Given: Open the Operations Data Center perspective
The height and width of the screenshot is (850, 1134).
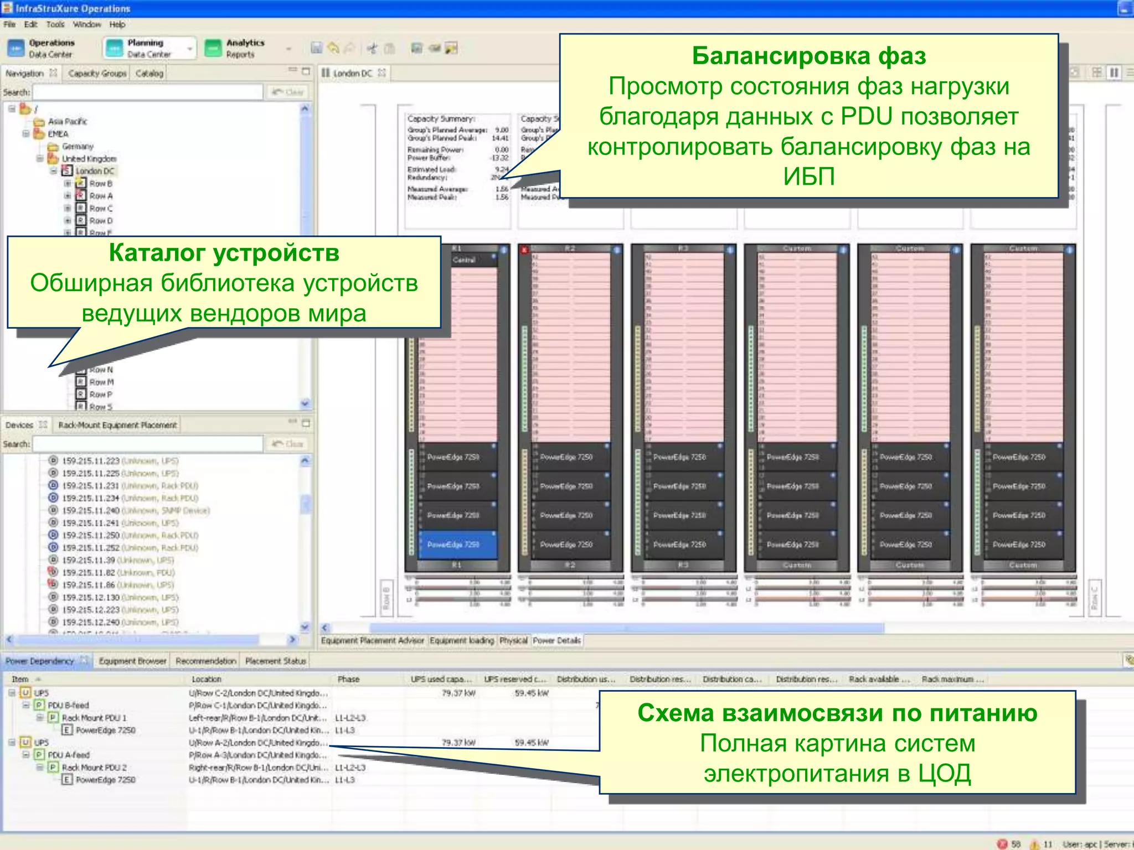Looking at the screenshot, I should (x=41, y=48).
